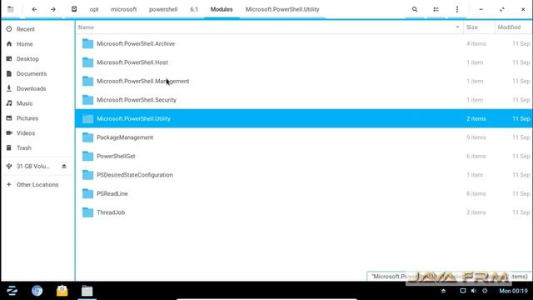Screen dimensions: 533x300
Task: Select the Microsoft.PowerShell.Archive folder icon
Action: (x=87, y=43)
